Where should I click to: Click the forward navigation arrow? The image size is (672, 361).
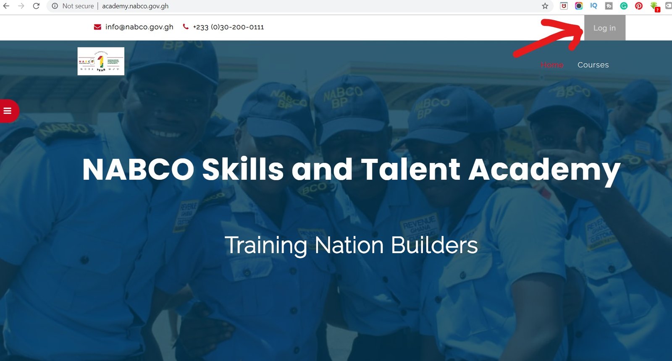(21, 6)
